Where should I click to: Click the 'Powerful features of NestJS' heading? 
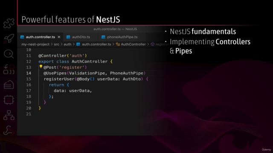71,20
